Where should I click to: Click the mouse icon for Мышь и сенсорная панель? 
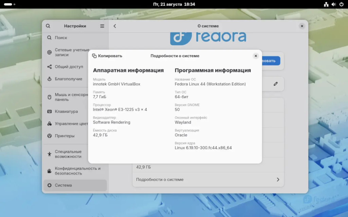49,97
